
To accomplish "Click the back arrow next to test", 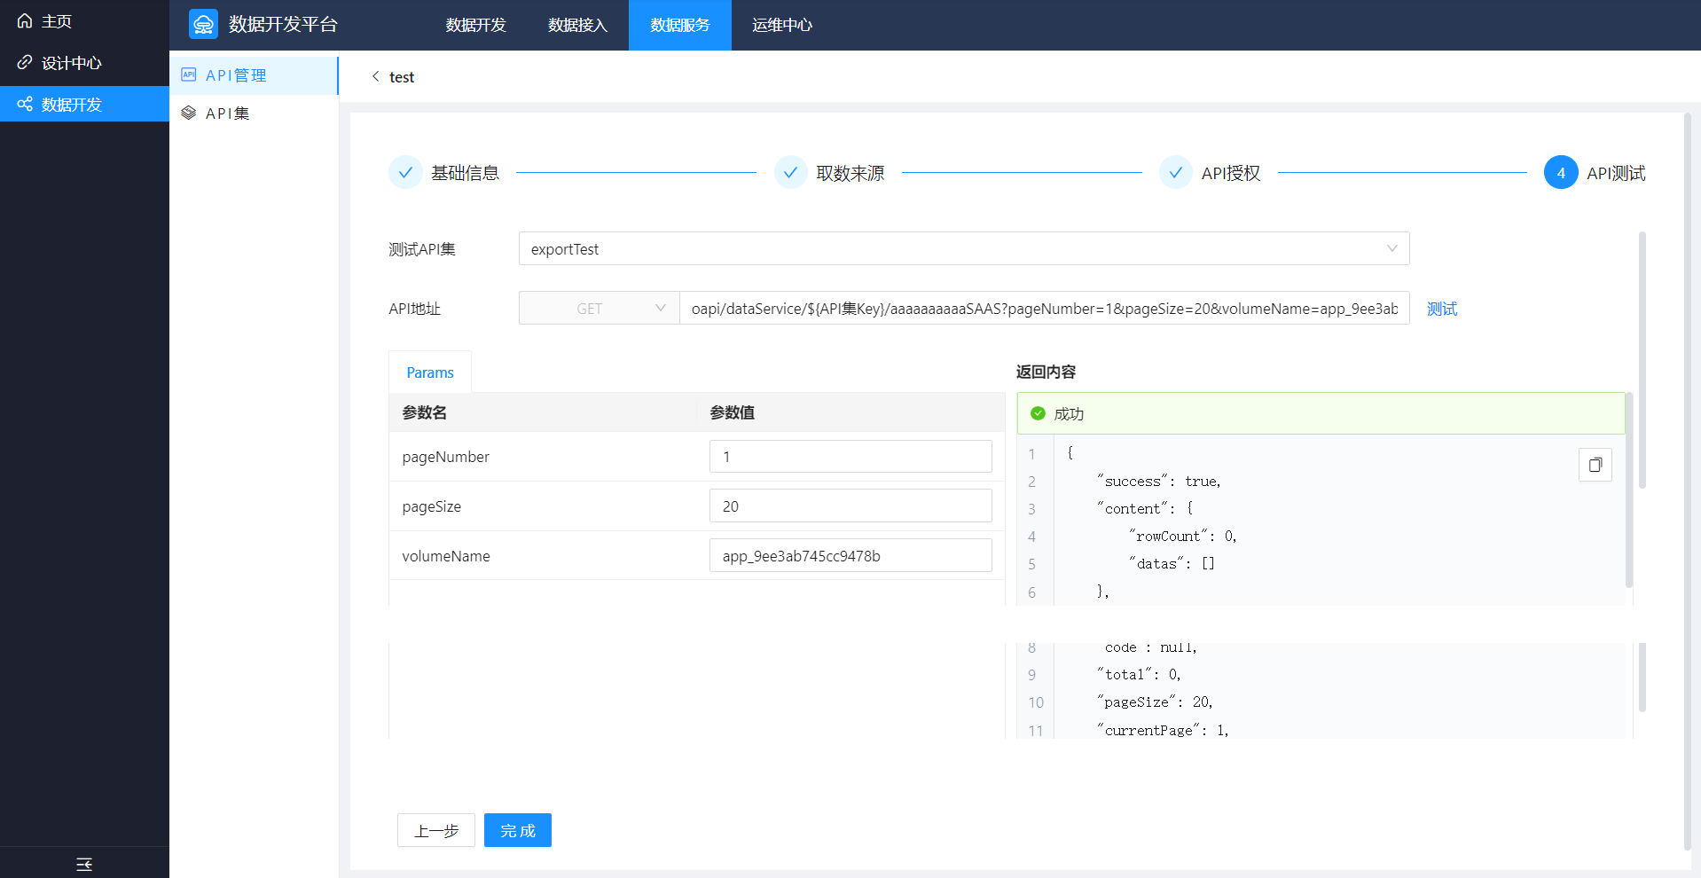I will pos(375,76).
